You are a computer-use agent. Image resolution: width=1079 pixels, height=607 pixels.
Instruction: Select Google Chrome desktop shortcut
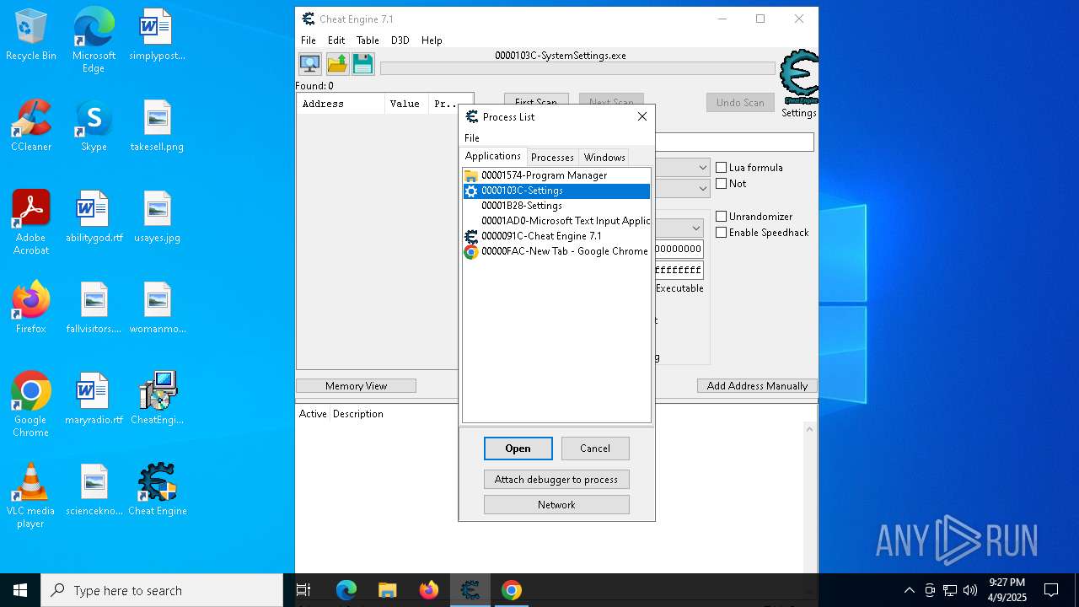pos(31,405)
